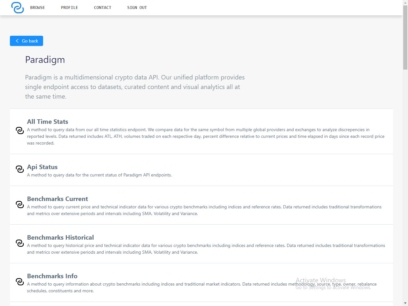Click the Go back button

click(26, 41)
